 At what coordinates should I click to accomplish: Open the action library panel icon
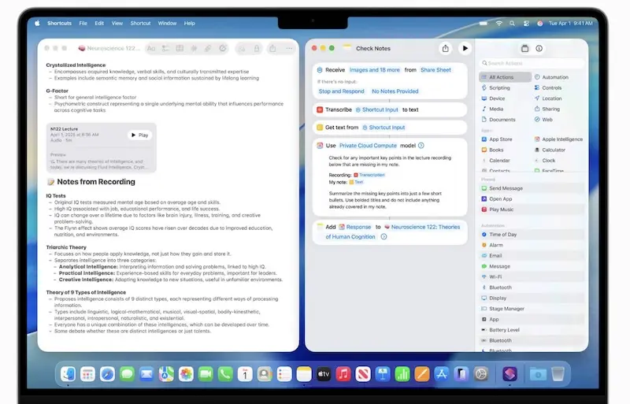tap(524, 48)
